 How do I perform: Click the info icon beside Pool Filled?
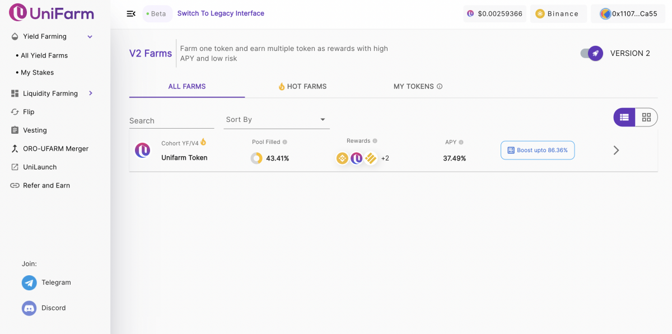[x=285, y=142]
